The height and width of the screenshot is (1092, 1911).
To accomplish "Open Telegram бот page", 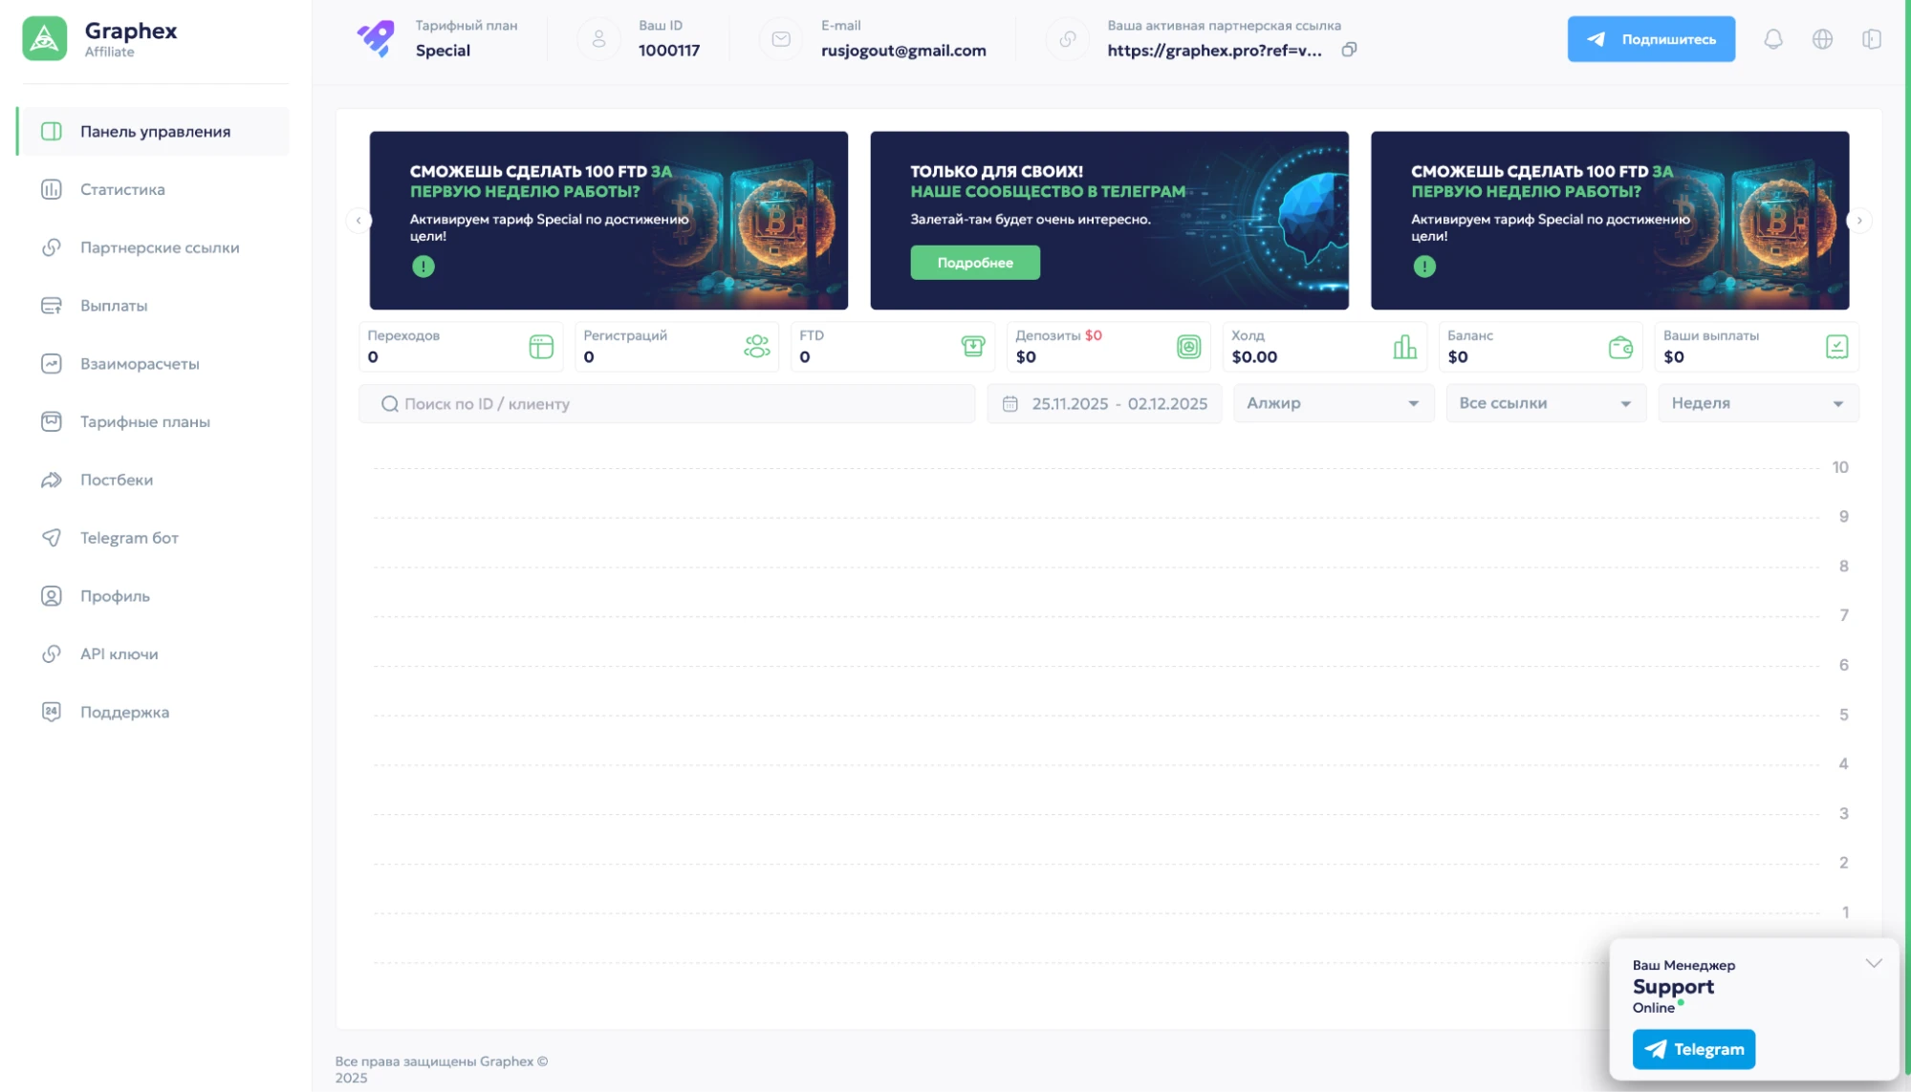I will pos(154,538).
